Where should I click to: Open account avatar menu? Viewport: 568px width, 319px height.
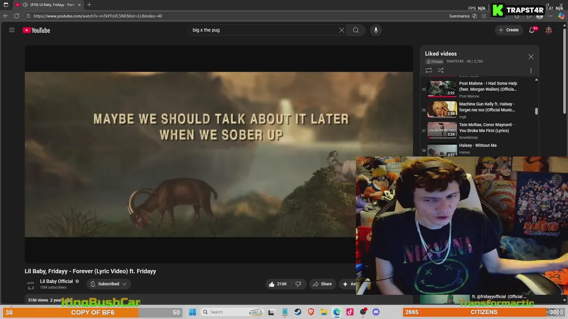pos(549,30)
